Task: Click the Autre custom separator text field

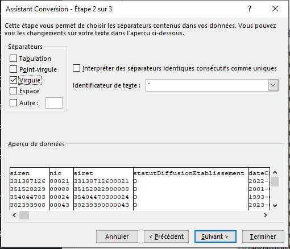Action: pyautogui.click(x=54, y=103)
